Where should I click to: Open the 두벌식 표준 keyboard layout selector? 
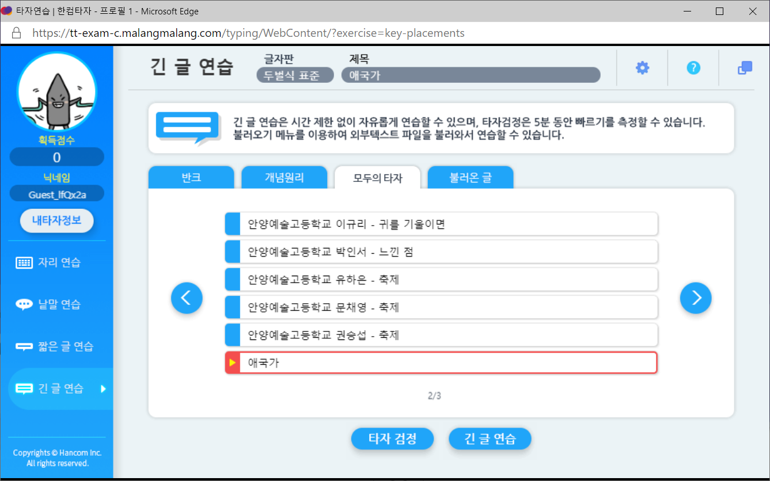click(x=295, y=75)
